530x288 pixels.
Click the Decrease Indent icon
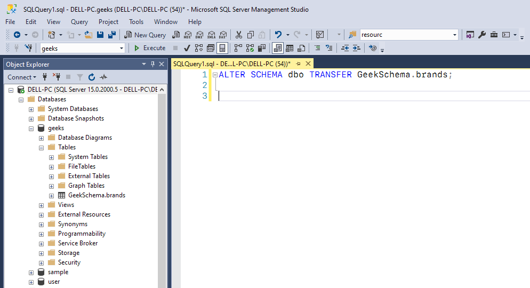click(345, 48)
